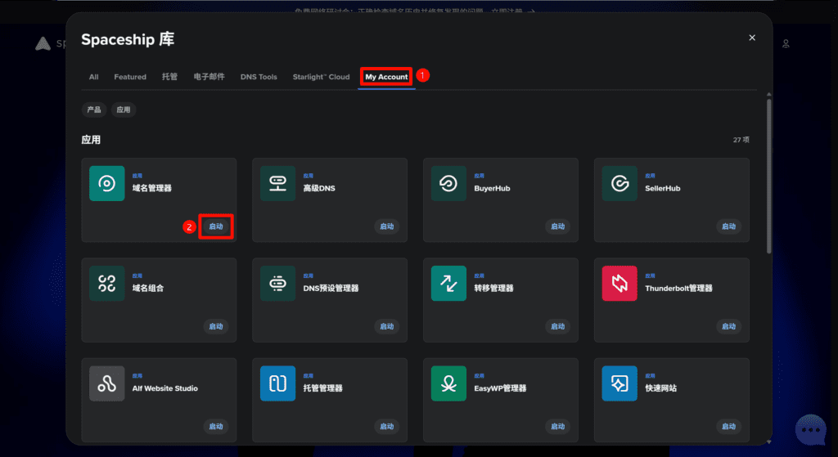Click the red Thunderbolt管理器 icon
The image size is (838, 457).
(619, 284)
